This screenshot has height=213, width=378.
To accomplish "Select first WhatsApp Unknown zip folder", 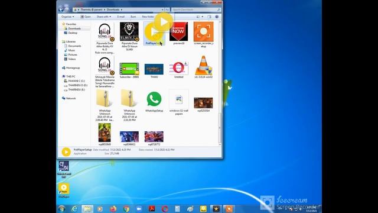I will [x=105, y=98].
